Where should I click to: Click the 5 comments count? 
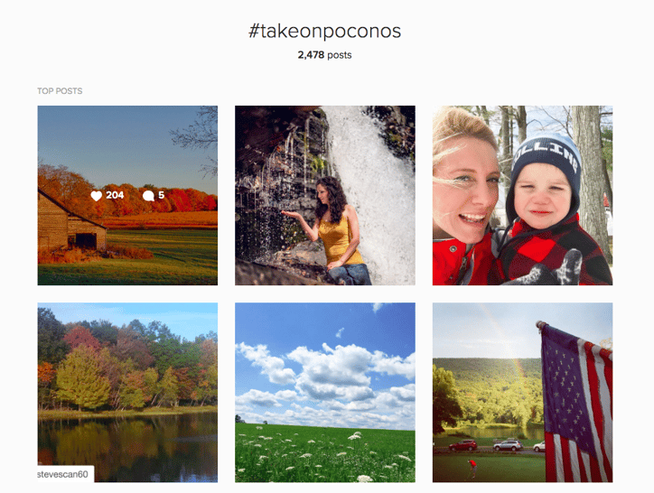pyautogui.click(x=161, y=195)
